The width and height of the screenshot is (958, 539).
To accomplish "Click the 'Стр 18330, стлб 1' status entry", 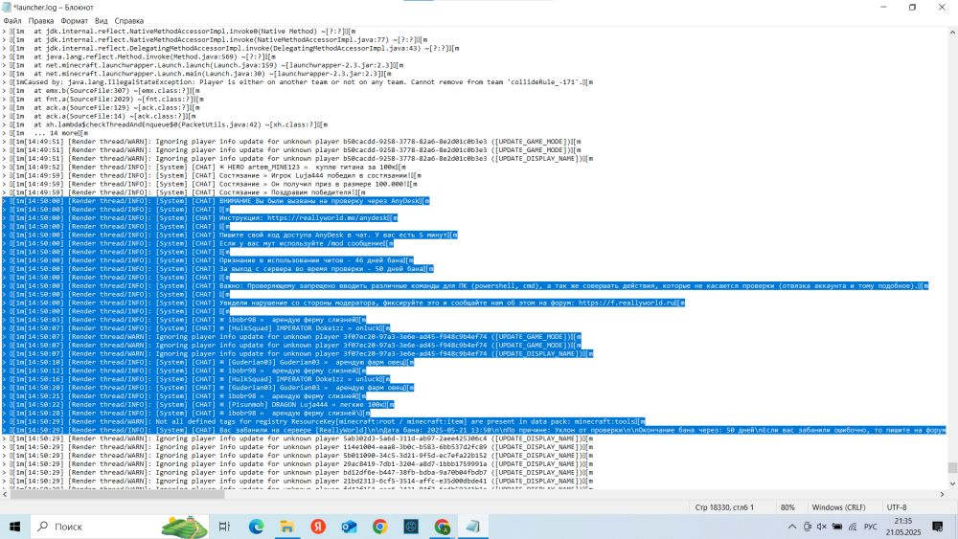I will click(724, 507).
